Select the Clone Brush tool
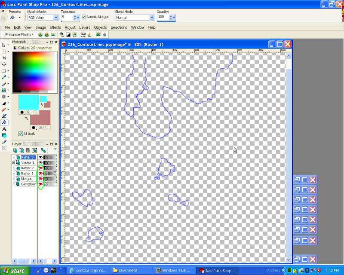The image size is (344, 275). [x=4, y=90]
